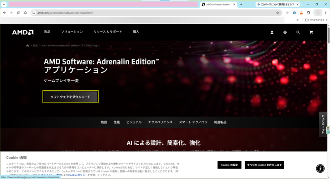Open the Cookie ポリシー link
The image size is (330, 179).
click(78, 175)
